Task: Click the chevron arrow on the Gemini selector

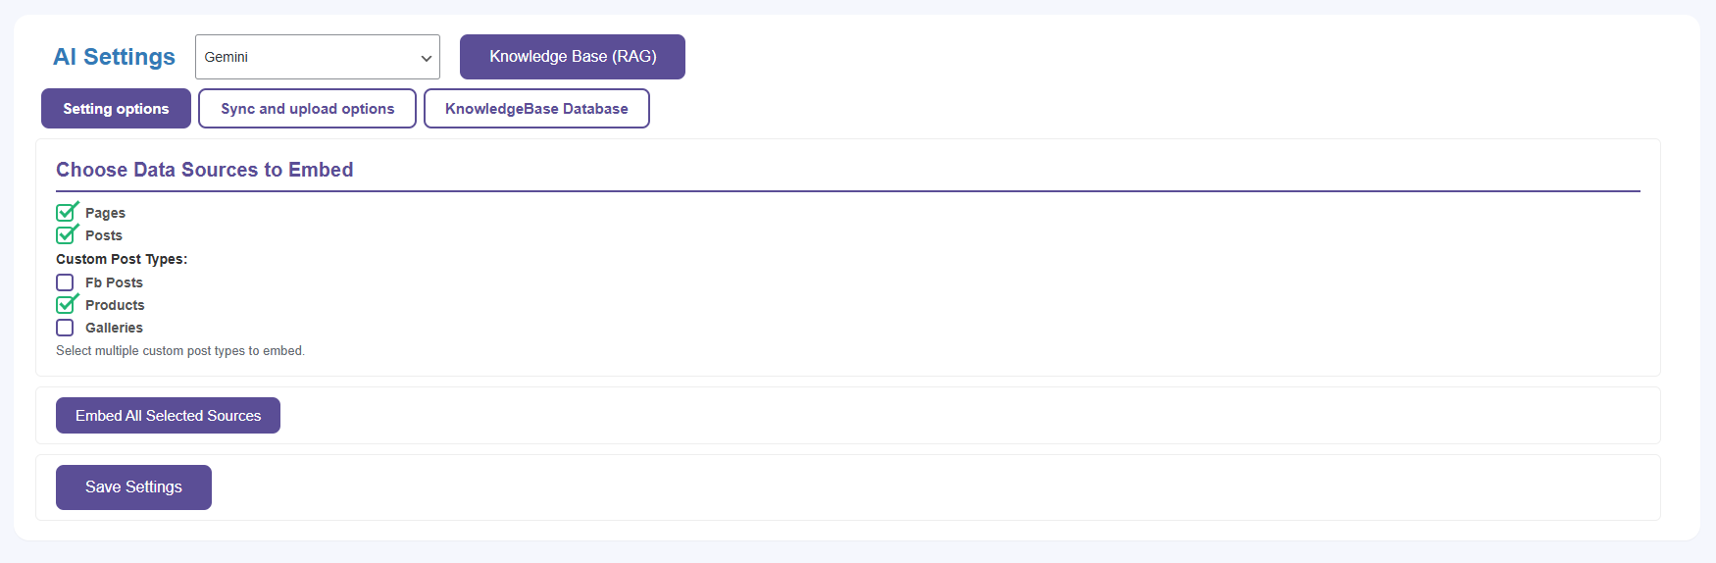Action: coord(427,58)
